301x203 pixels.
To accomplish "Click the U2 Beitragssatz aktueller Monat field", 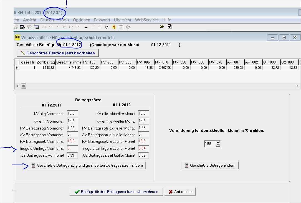I will (143, 155).
